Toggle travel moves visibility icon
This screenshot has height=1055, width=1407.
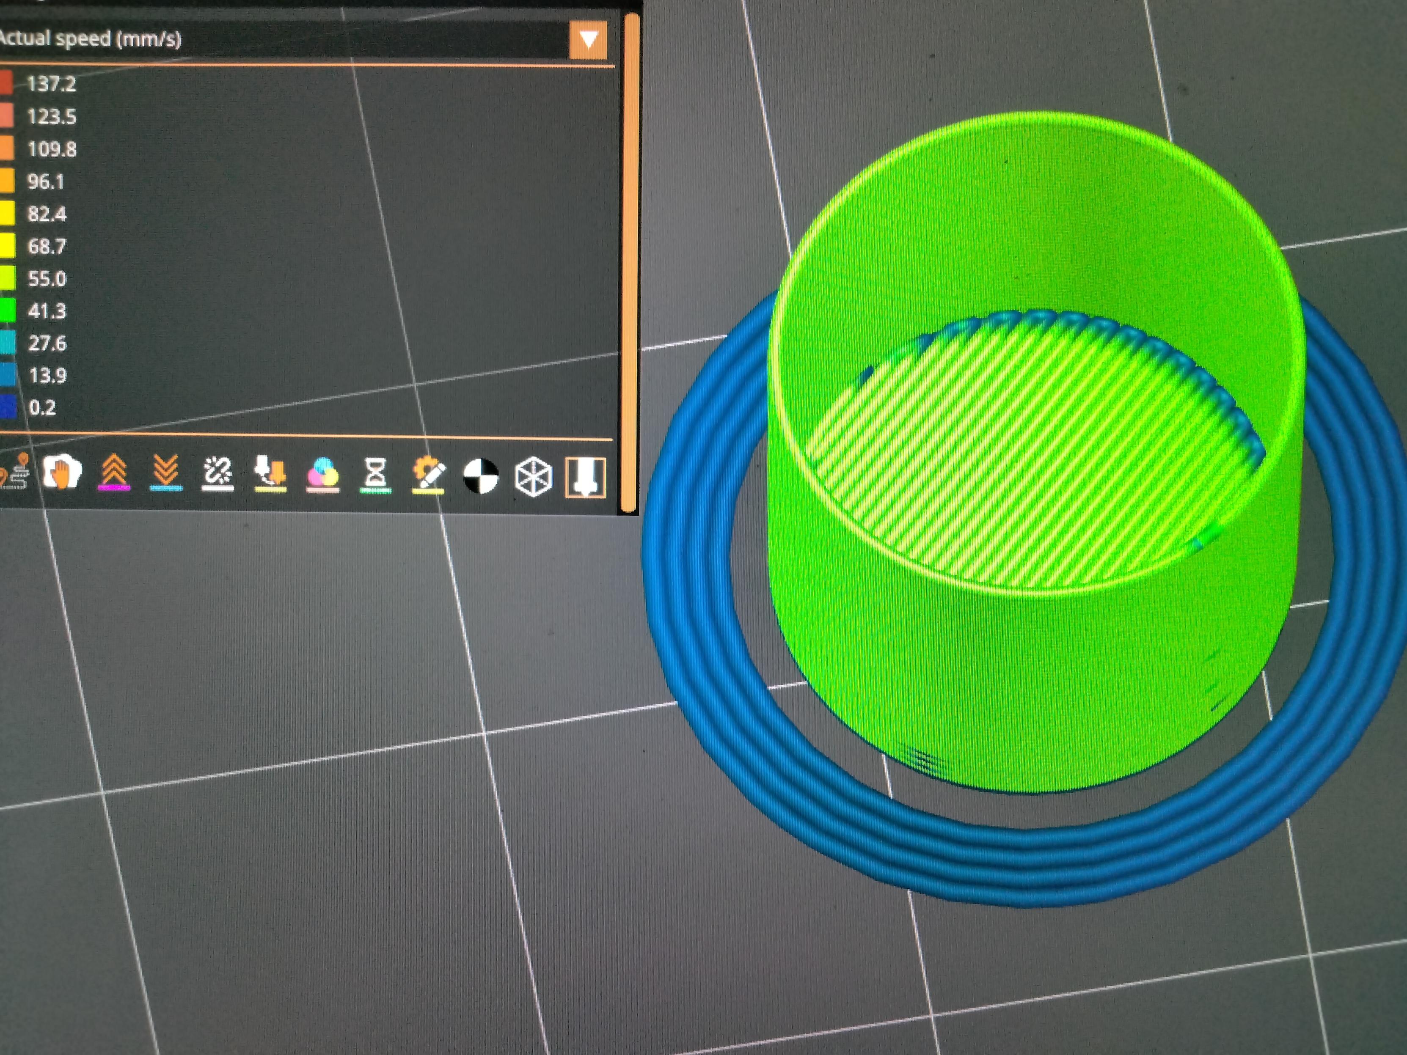(x=14, y=473)
